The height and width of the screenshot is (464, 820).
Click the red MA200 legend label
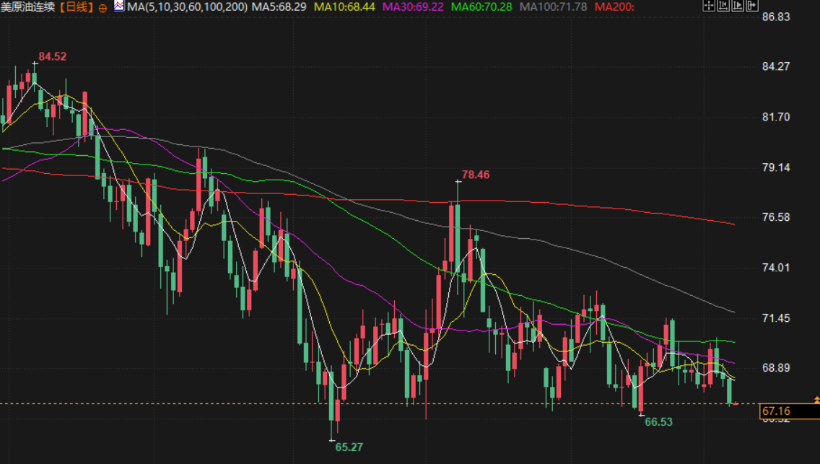click(x=614, y=7)
